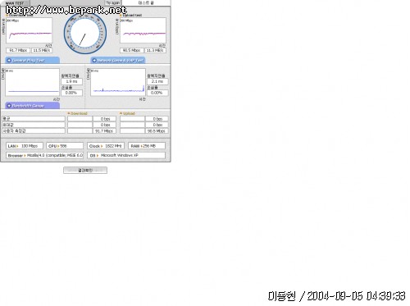
Task: Click the 11.5 MB/s download value field
Action: point(42,50)
